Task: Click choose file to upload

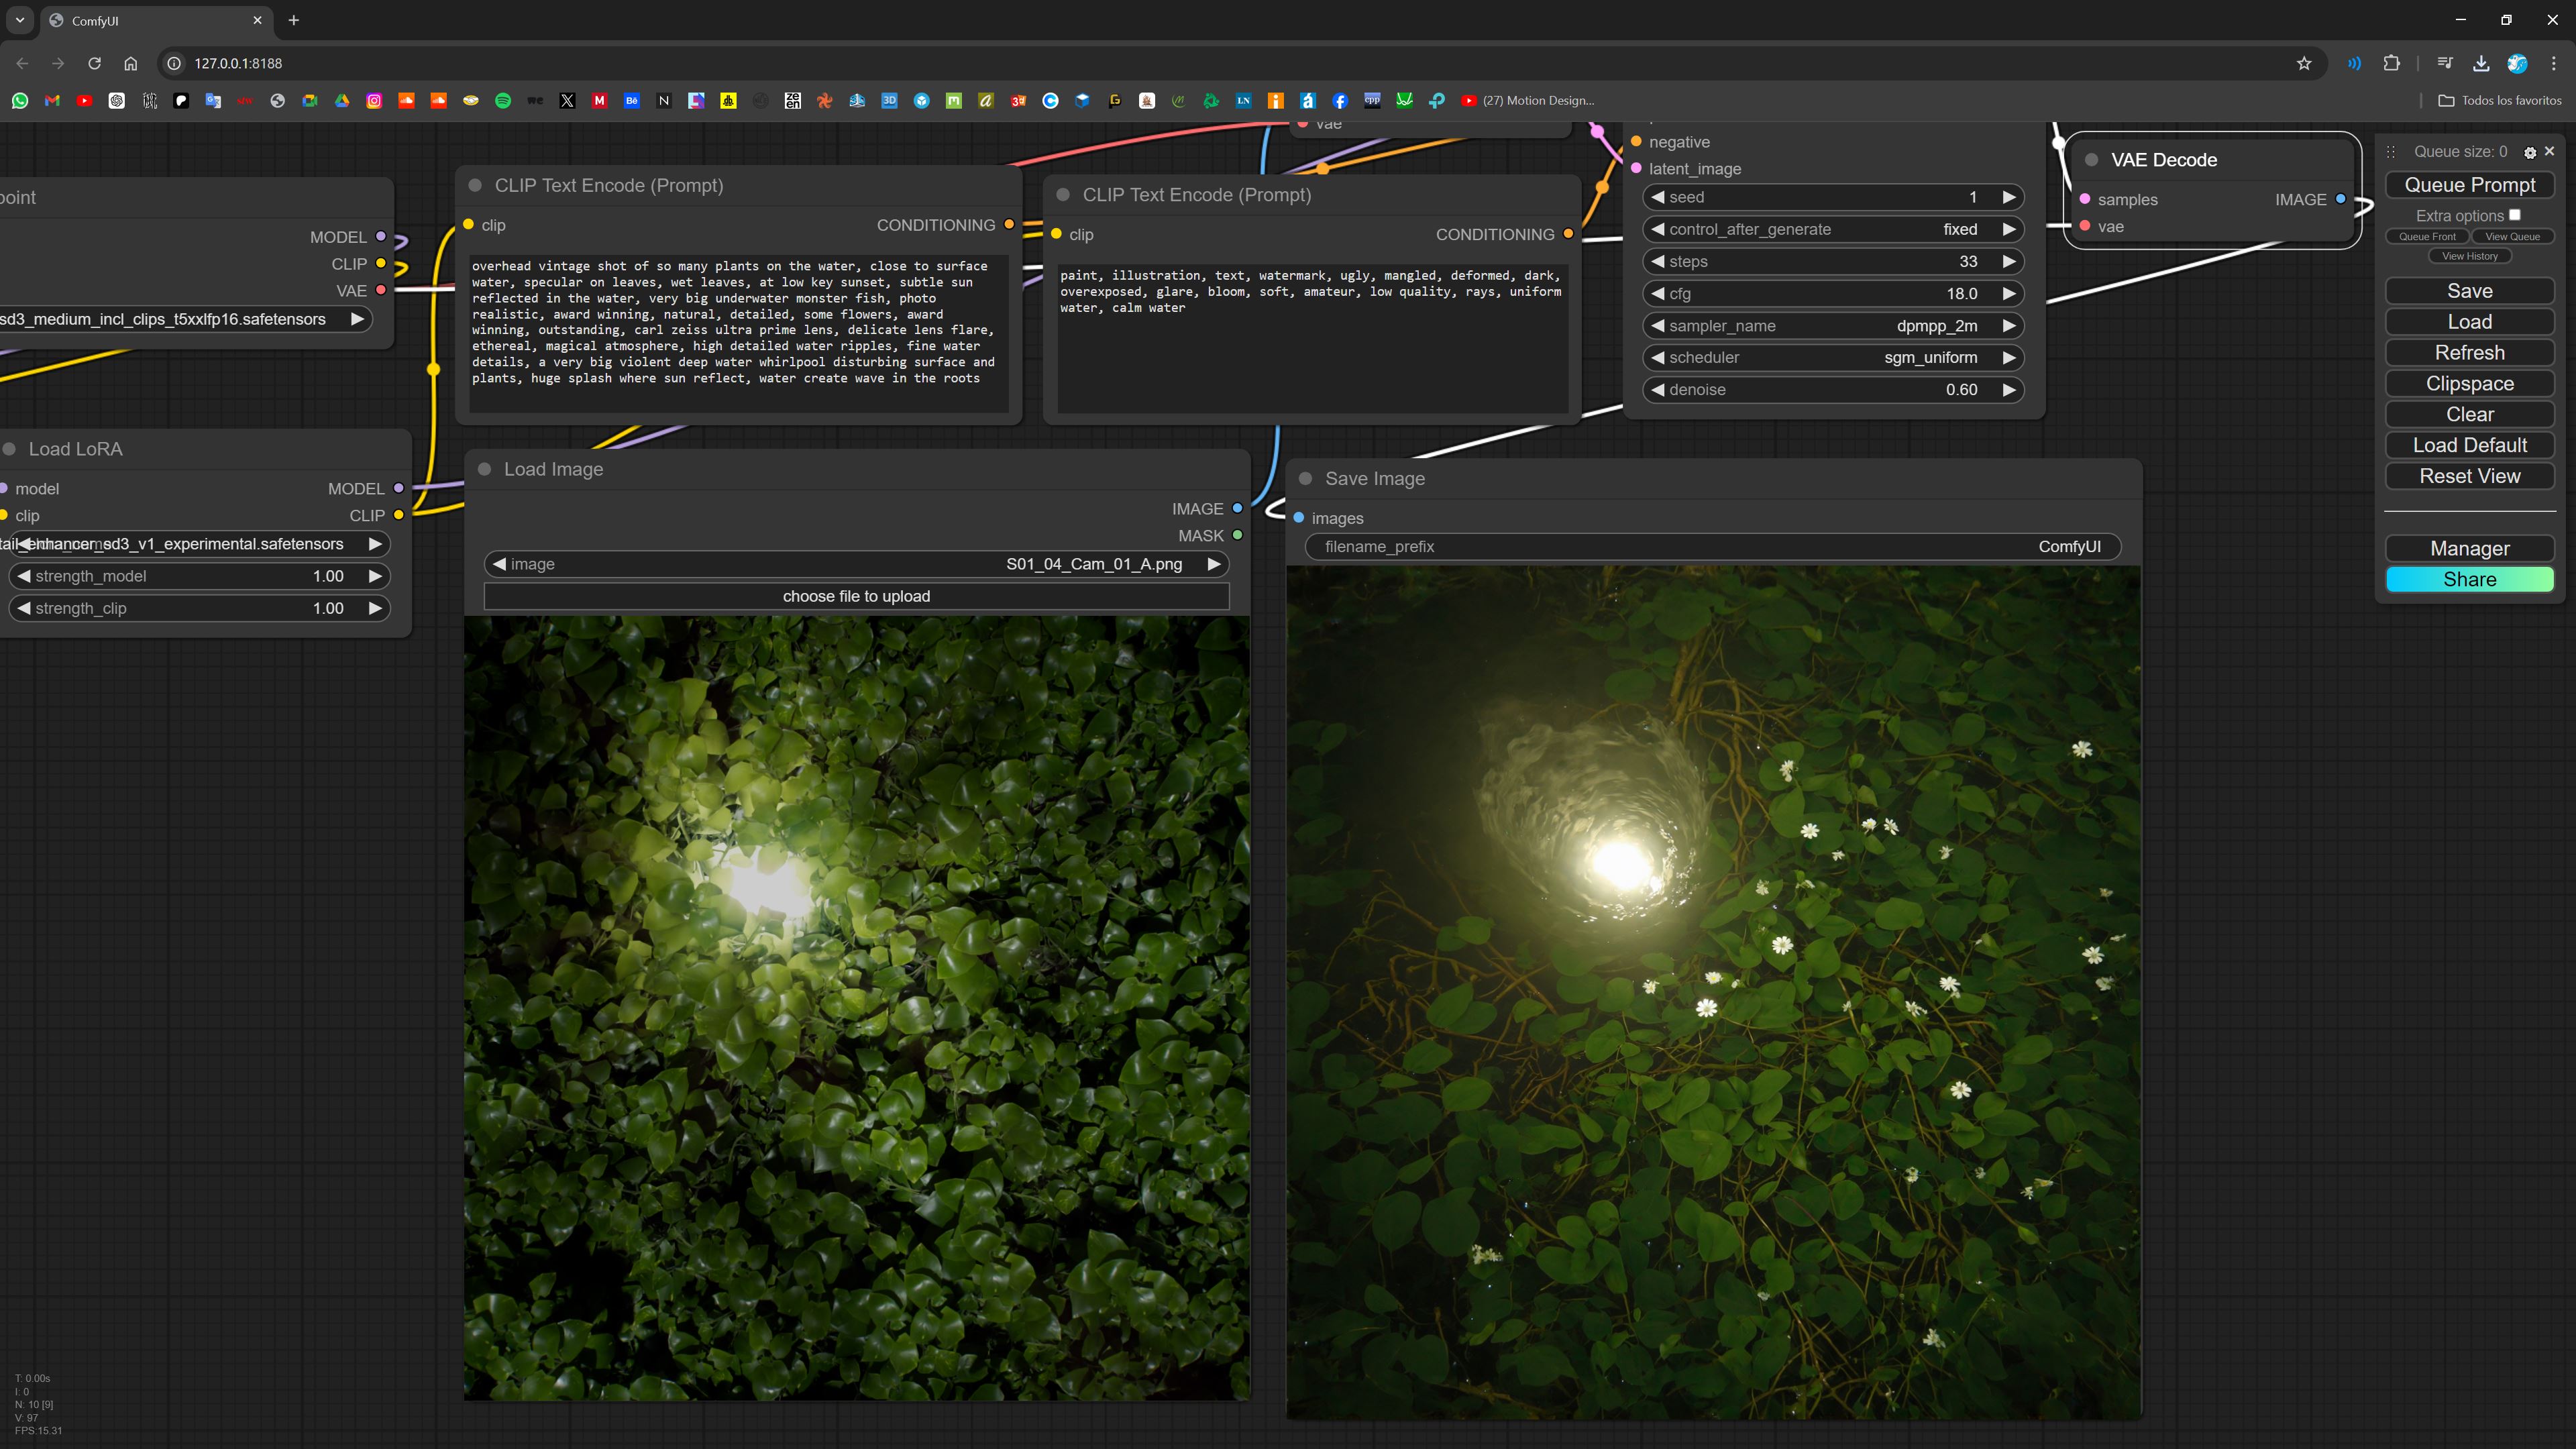Action: (x=856, y=596)
